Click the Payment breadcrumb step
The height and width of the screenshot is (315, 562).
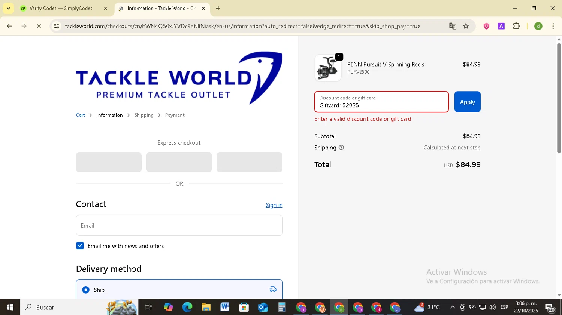tap(175, 115)
